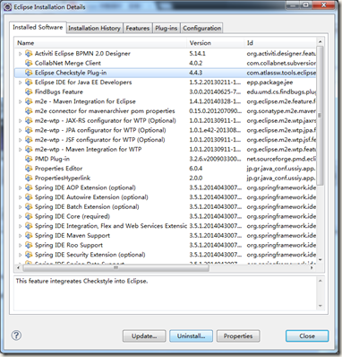
Task: Click the Update... button
Action: tap(144, 335)
